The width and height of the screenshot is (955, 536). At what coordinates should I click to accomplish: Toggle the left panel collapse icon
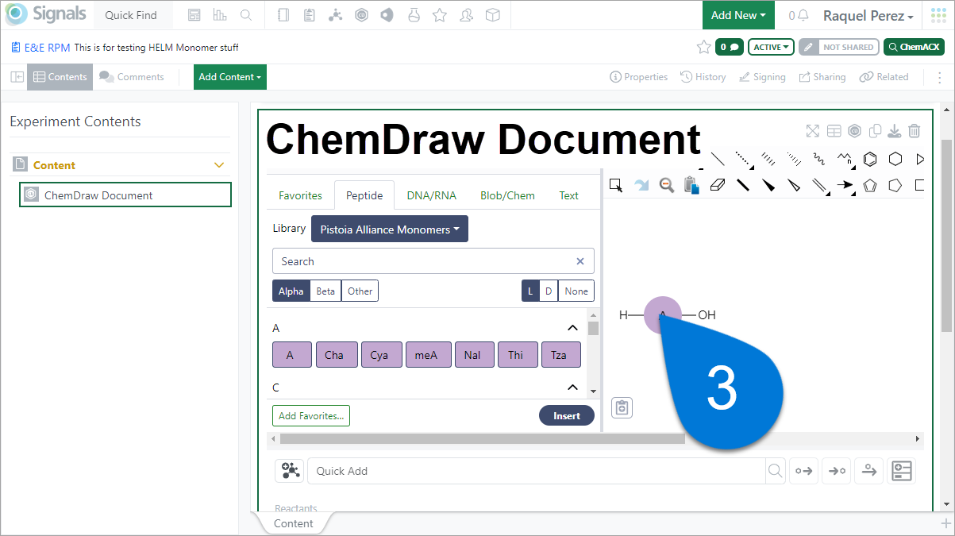point(17,77)
